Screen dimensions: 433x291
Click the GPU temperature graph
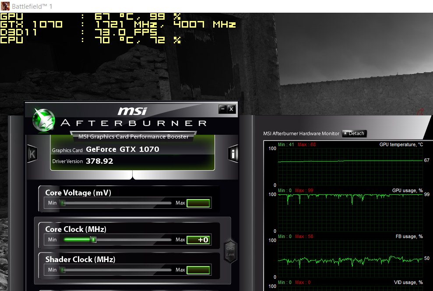point(350,167)
